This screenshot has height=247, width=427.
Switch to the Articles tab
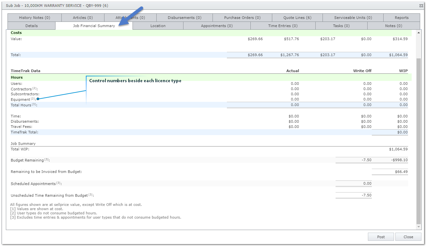pyautogui.click(x=83, y=18)
